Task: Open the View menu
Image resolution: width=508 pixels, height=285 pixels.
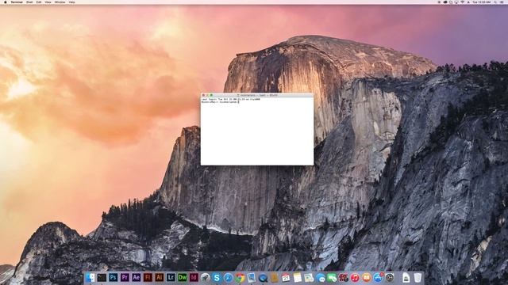Action: click(x=48, y=2)
